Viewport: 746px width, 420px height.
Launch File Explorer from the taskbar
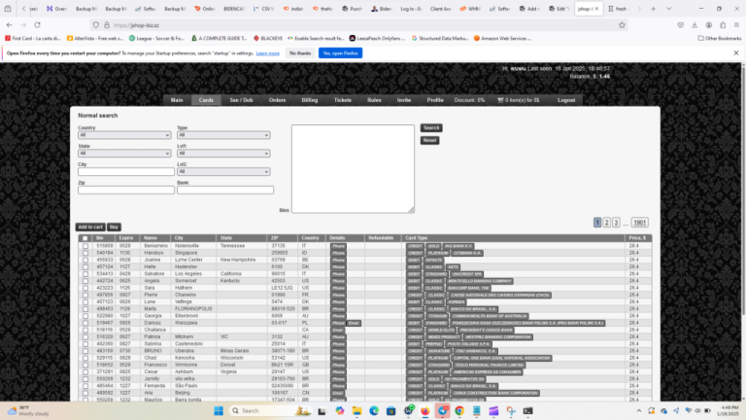pyautogui.click(x=356, y=410)
